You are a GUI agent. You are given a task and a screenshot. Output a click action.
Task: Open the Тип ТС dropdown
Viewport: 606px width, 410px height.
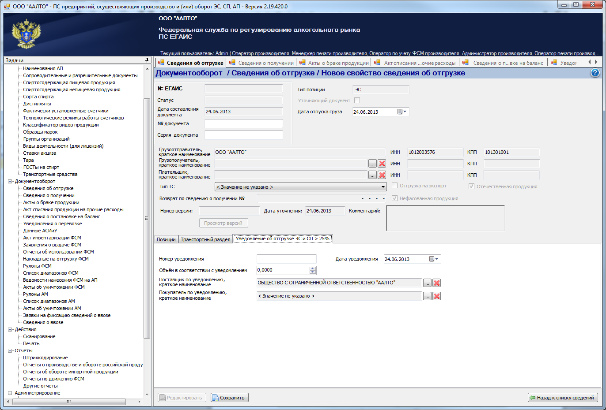pyautogui.click(x=300, y=187)
